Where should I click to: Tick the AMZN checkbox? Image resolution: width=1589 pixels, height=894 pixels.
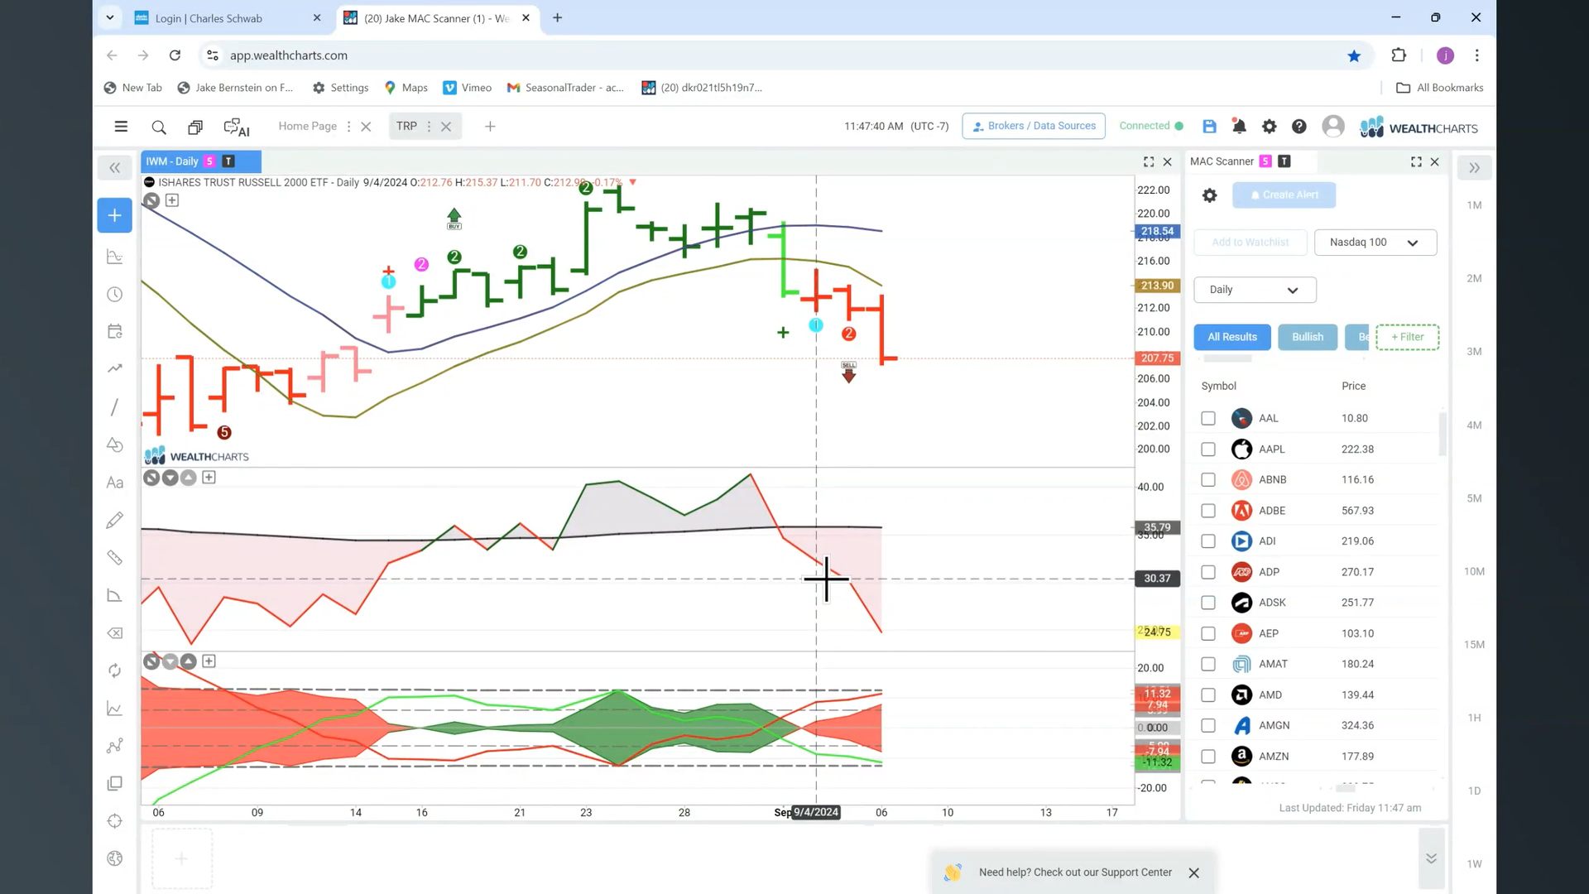1208,757
